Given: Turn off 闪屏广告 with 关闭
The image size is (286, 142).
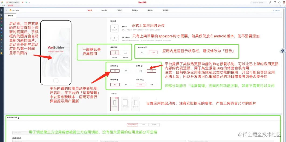Looking at the screenshot, I should tap(152, 85).
